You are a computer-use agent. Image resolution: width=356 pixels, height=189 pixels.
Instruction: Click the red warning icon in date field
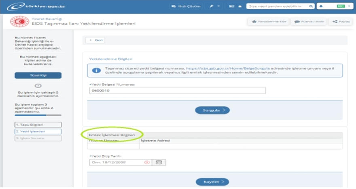(147, 162)
